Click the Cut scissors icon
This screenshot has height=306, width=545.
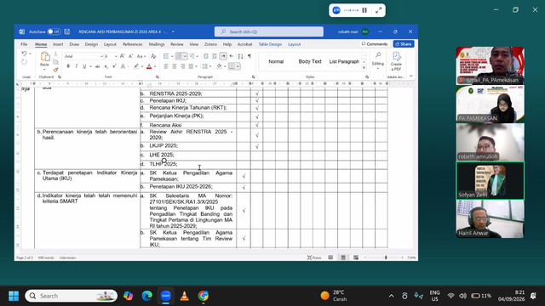(x=55, y=54)
